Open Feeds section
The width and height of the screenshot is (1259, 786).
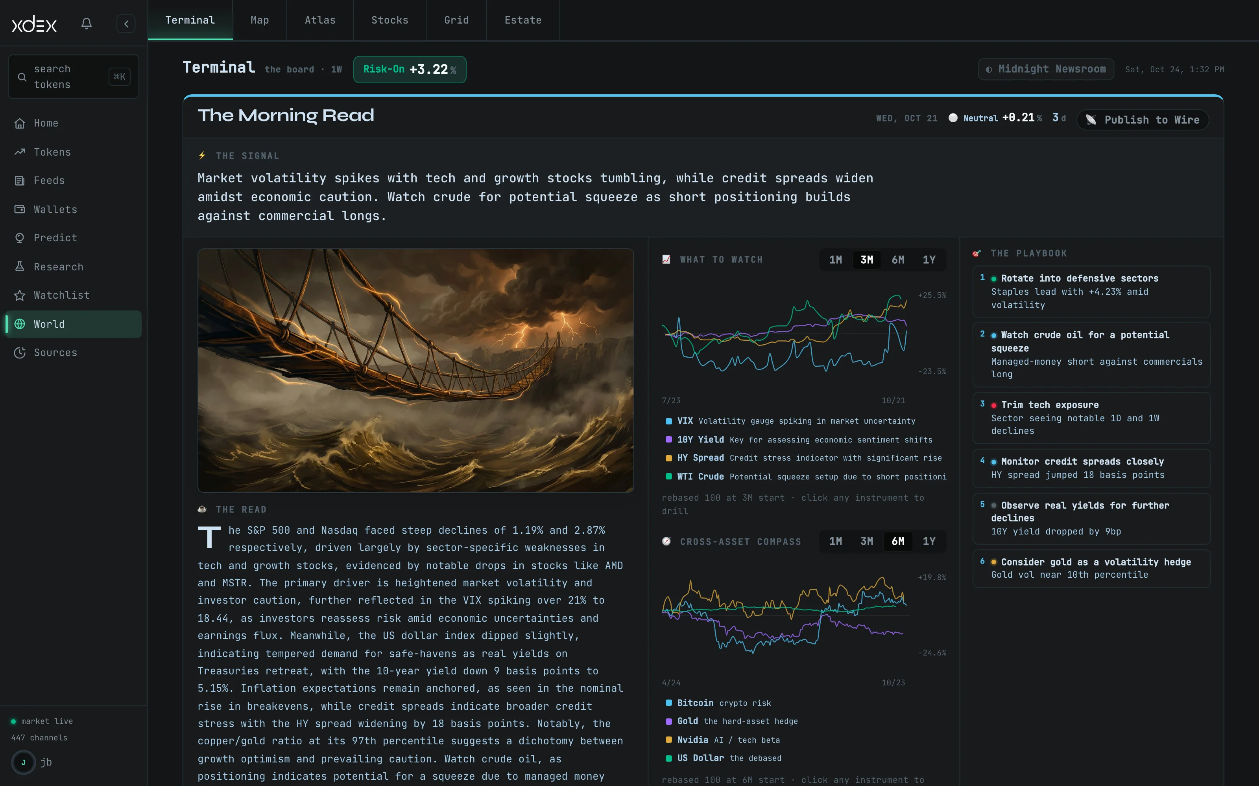point(73,180)
